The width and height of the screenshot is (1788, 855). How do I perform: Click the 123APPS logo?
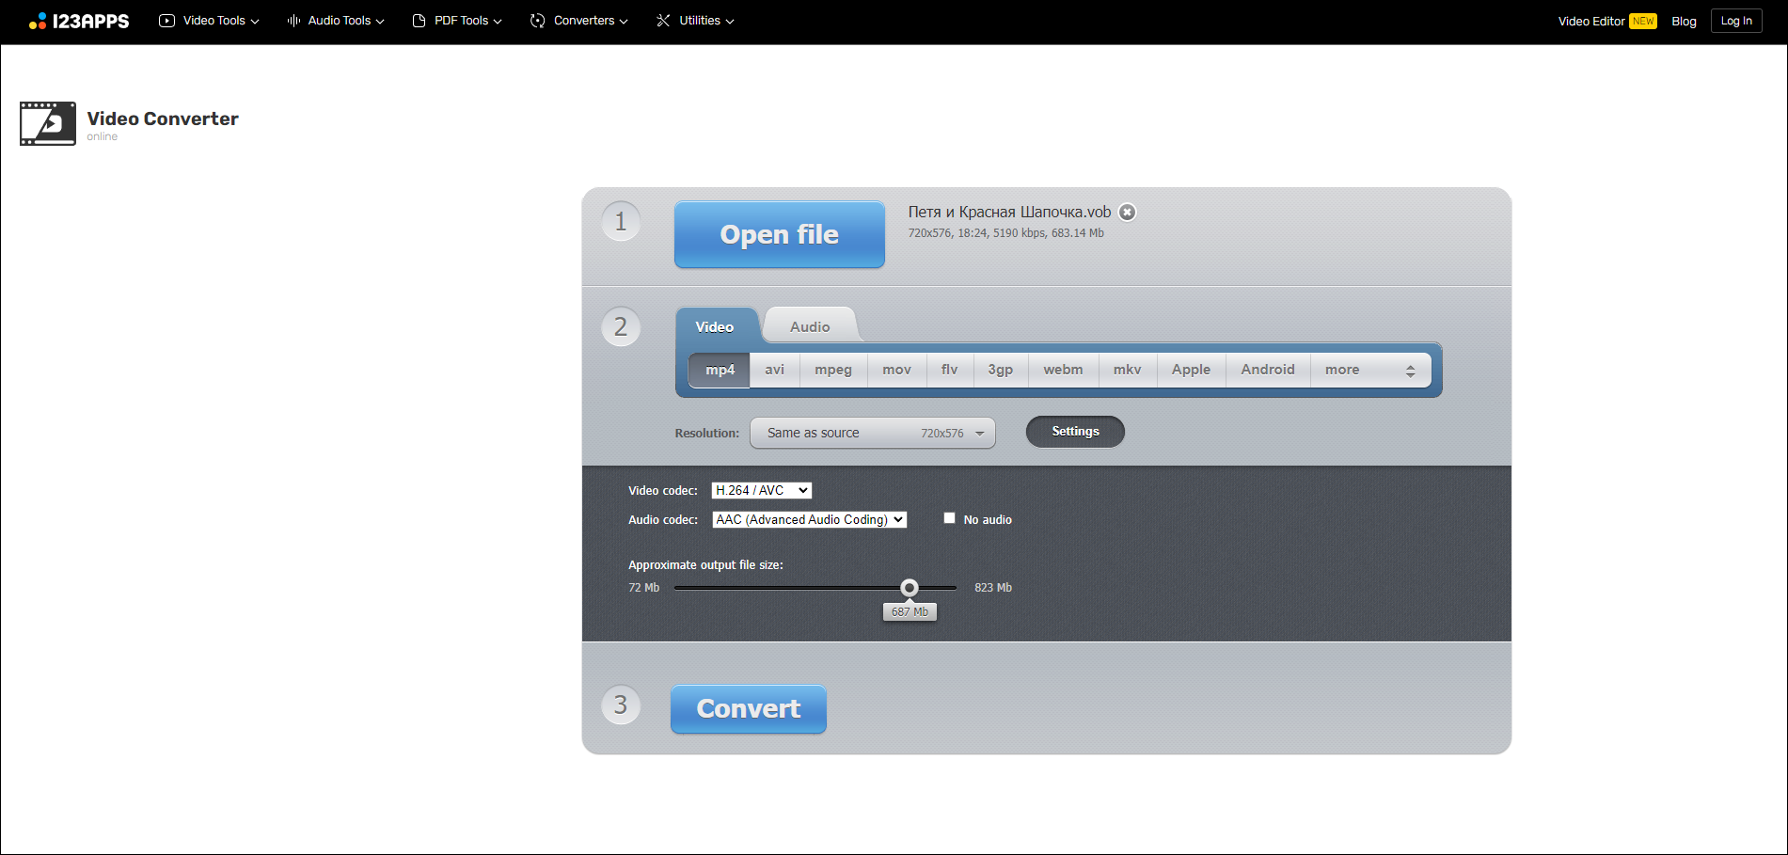click(79, 21)
